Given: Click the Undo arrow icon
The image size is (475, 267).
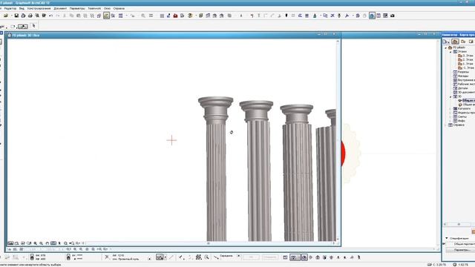Looking at the screenshot, I should click(50, 16).
